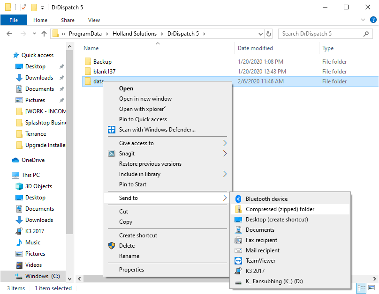Viewport: 379px width, 294px height.
Task: Open the recent locations dropdown arrow
Action: 34,34
